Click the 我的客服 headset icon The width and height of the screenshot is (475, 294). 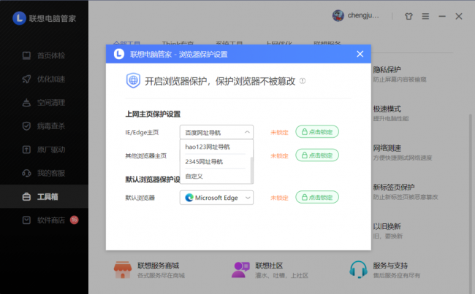tap(26, 173)
